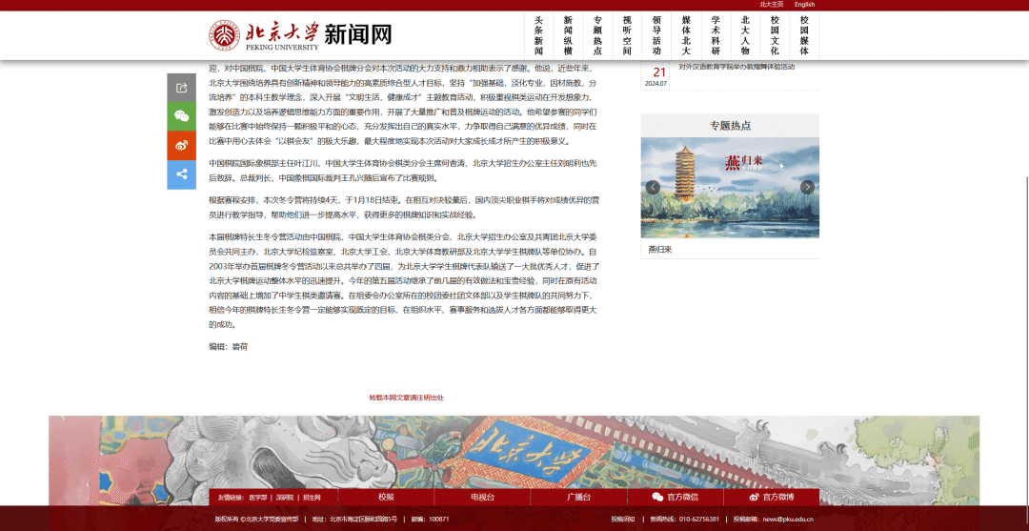The width and height of the screenshot is (1029, 531).
Task: Go to previous slide in 专题热点 carousel
Action: (653, 187)
